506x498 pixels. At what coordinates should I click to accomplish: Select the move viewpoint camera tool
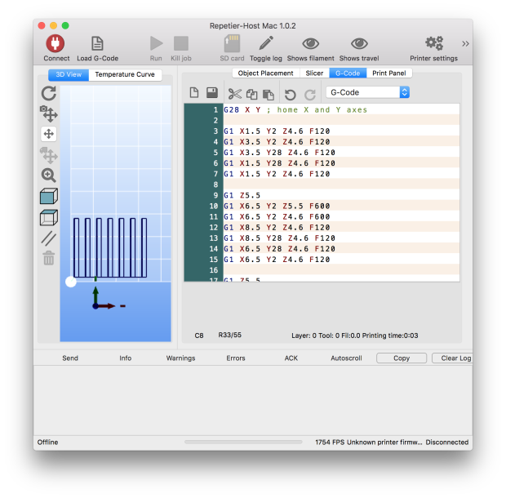49,113
